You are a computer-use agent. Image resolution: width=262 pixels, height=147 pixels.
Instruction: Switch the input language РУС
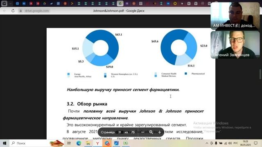tap(236, 143)
